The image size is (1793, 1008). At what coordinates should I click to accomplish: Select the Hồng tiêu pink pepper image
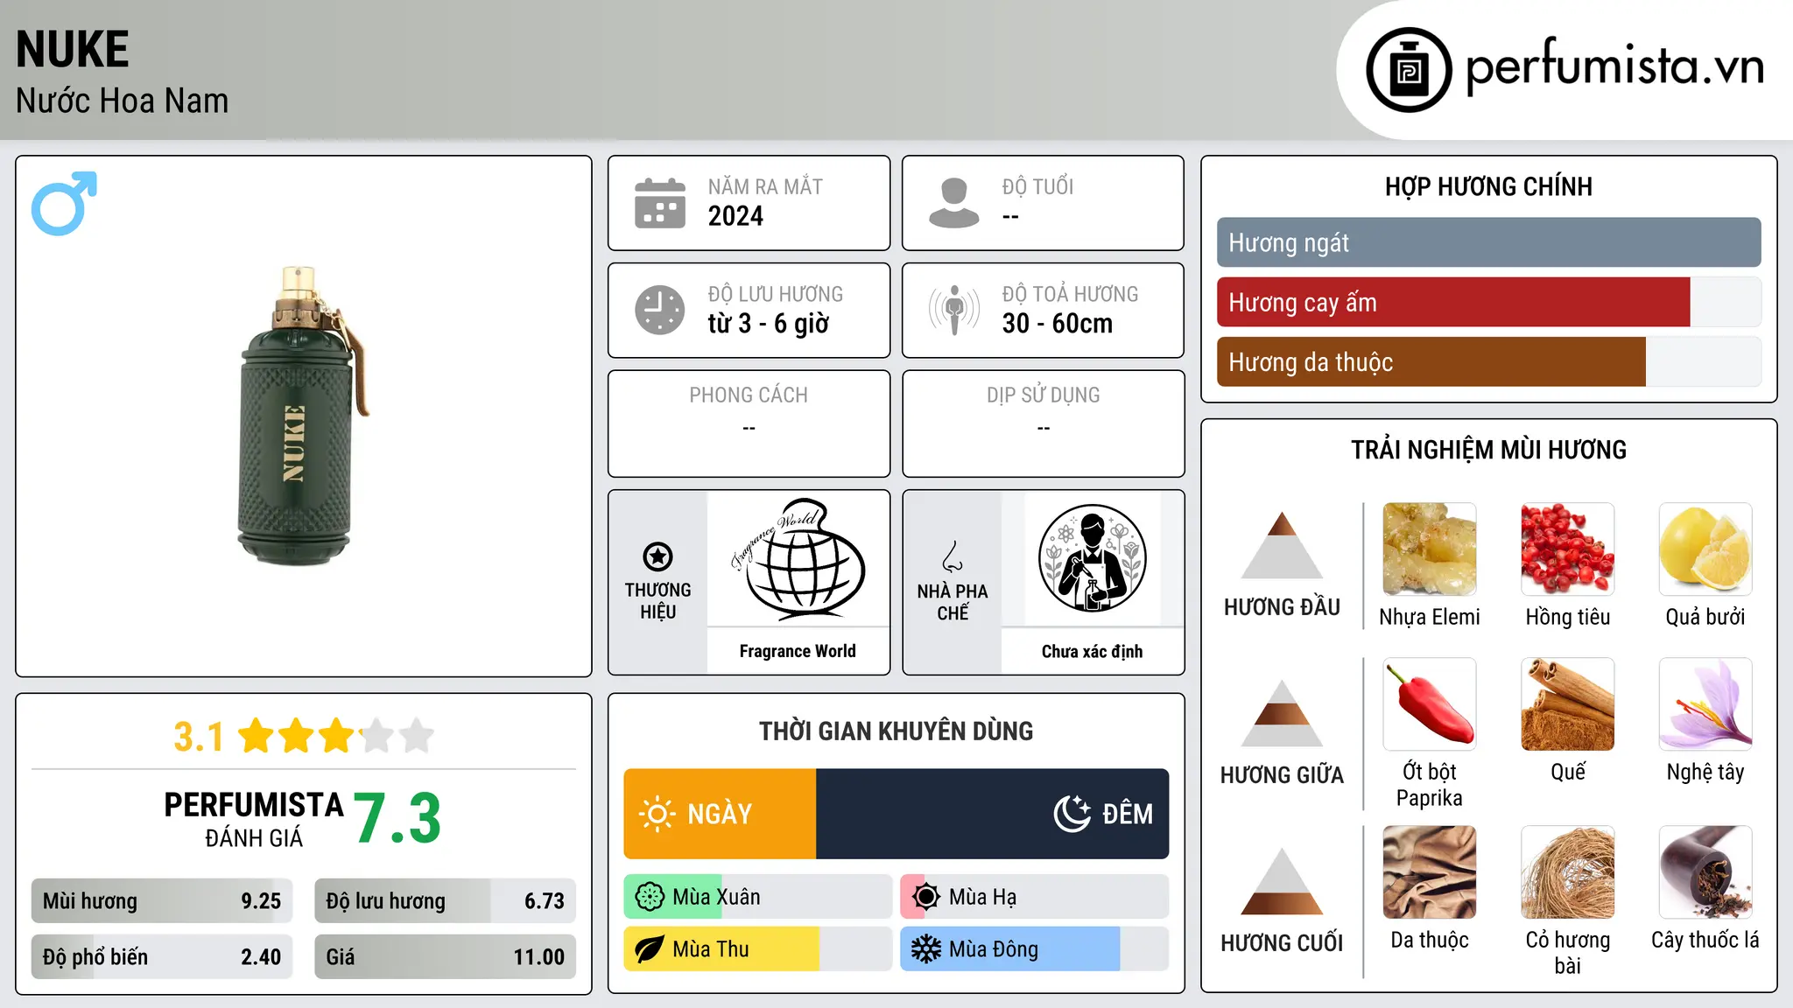point(1567,549)
